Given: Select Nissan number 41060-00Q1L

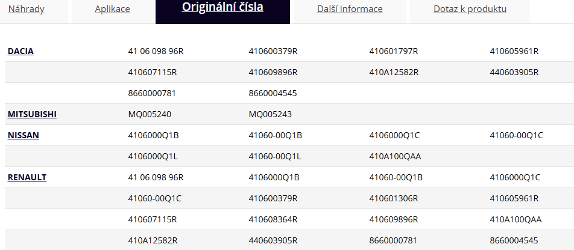Looking at the screenshot, I should point(275,156).
